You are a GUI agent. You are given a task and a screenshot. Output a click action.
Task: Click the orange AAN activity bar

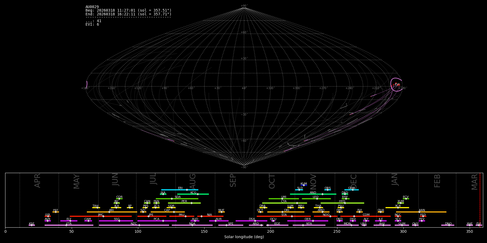pos(421,212)
